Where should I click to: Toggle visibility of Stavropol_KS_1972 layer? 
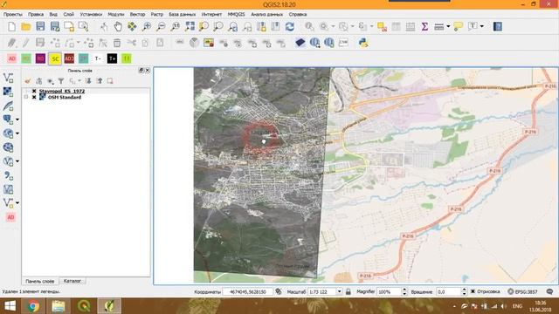click(34, 91)
